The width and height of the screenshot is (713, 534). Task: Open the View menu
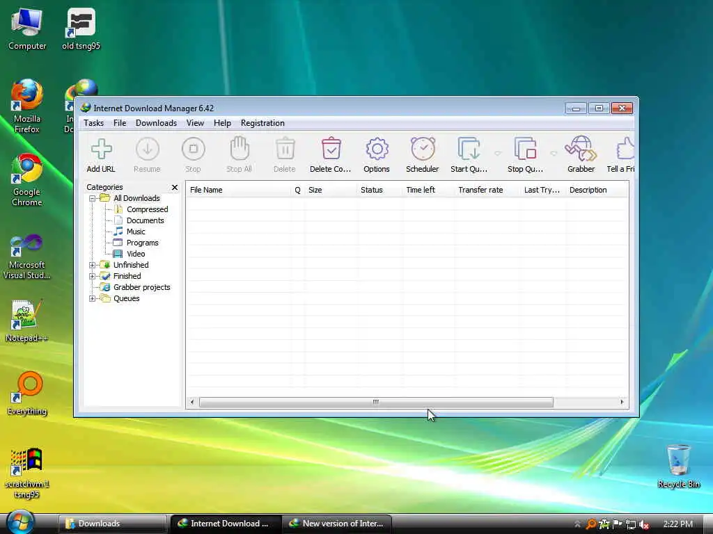click(195, 123)
